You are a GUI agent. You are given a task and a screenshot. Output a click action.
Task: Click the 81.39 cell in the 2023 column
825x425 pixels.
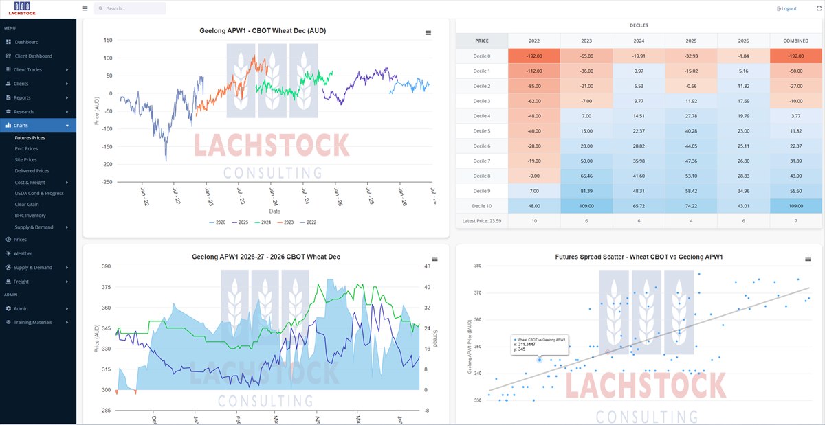coord(586,190)
